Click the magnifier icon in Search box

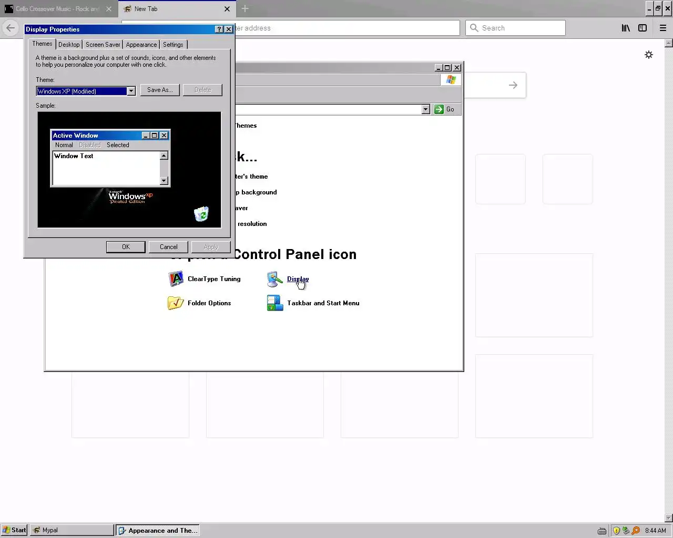point(474,28)
